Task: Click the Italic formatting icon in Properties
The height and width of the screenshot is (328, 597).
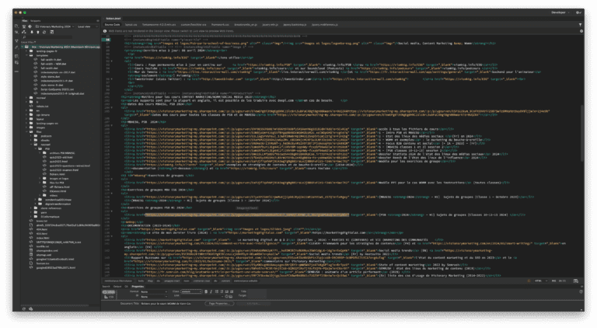Action: tap(211, 291)
